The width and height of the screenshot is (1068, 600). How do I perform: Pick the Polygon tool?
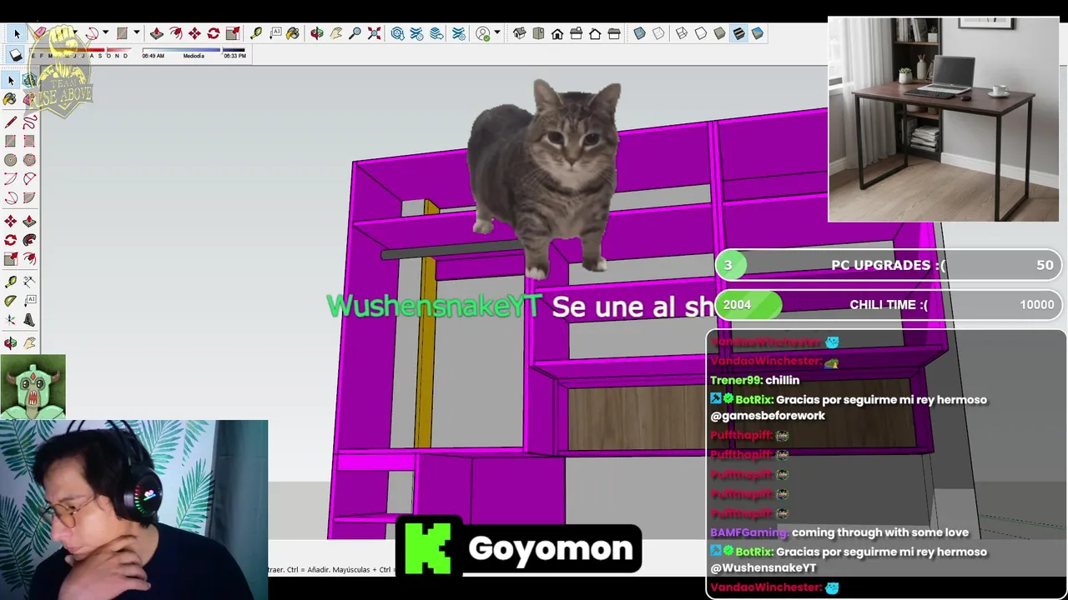click(x=29, y=160)
